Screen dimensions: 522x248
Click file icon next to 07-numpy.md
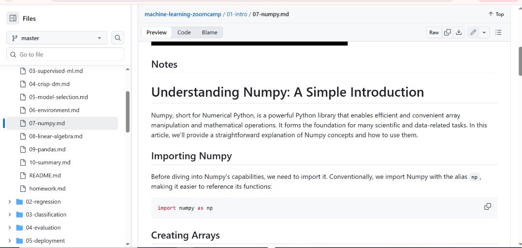[23, 123]
